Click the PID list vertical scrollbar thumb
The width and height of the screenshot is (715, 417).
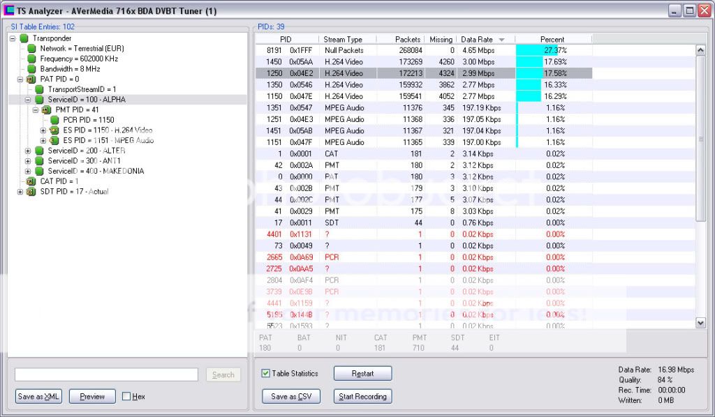[701, 138]
